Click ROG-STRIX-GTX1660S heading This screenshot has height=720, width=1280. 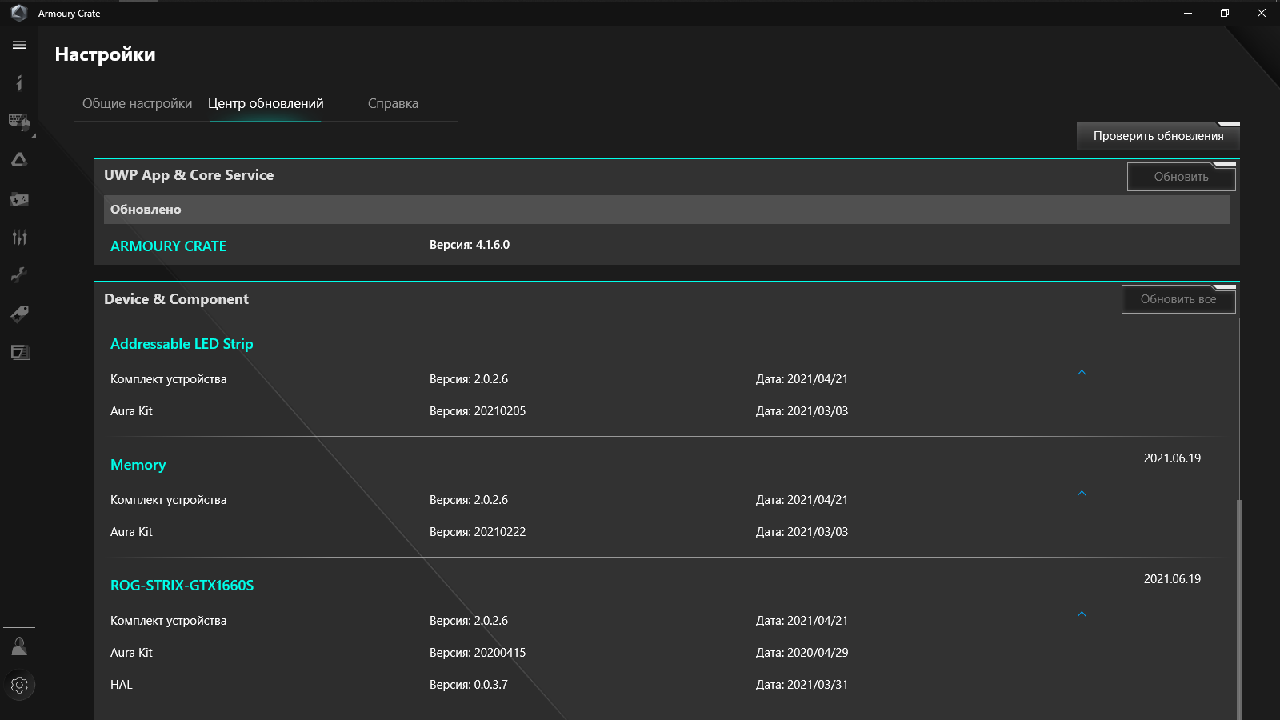[x=182, y=586]
